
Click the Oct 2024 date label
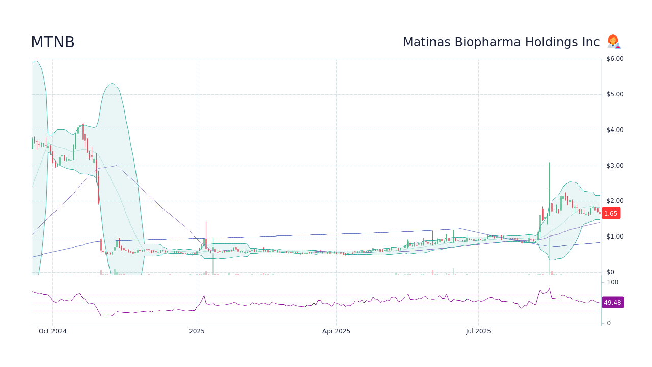pos(52,331)
